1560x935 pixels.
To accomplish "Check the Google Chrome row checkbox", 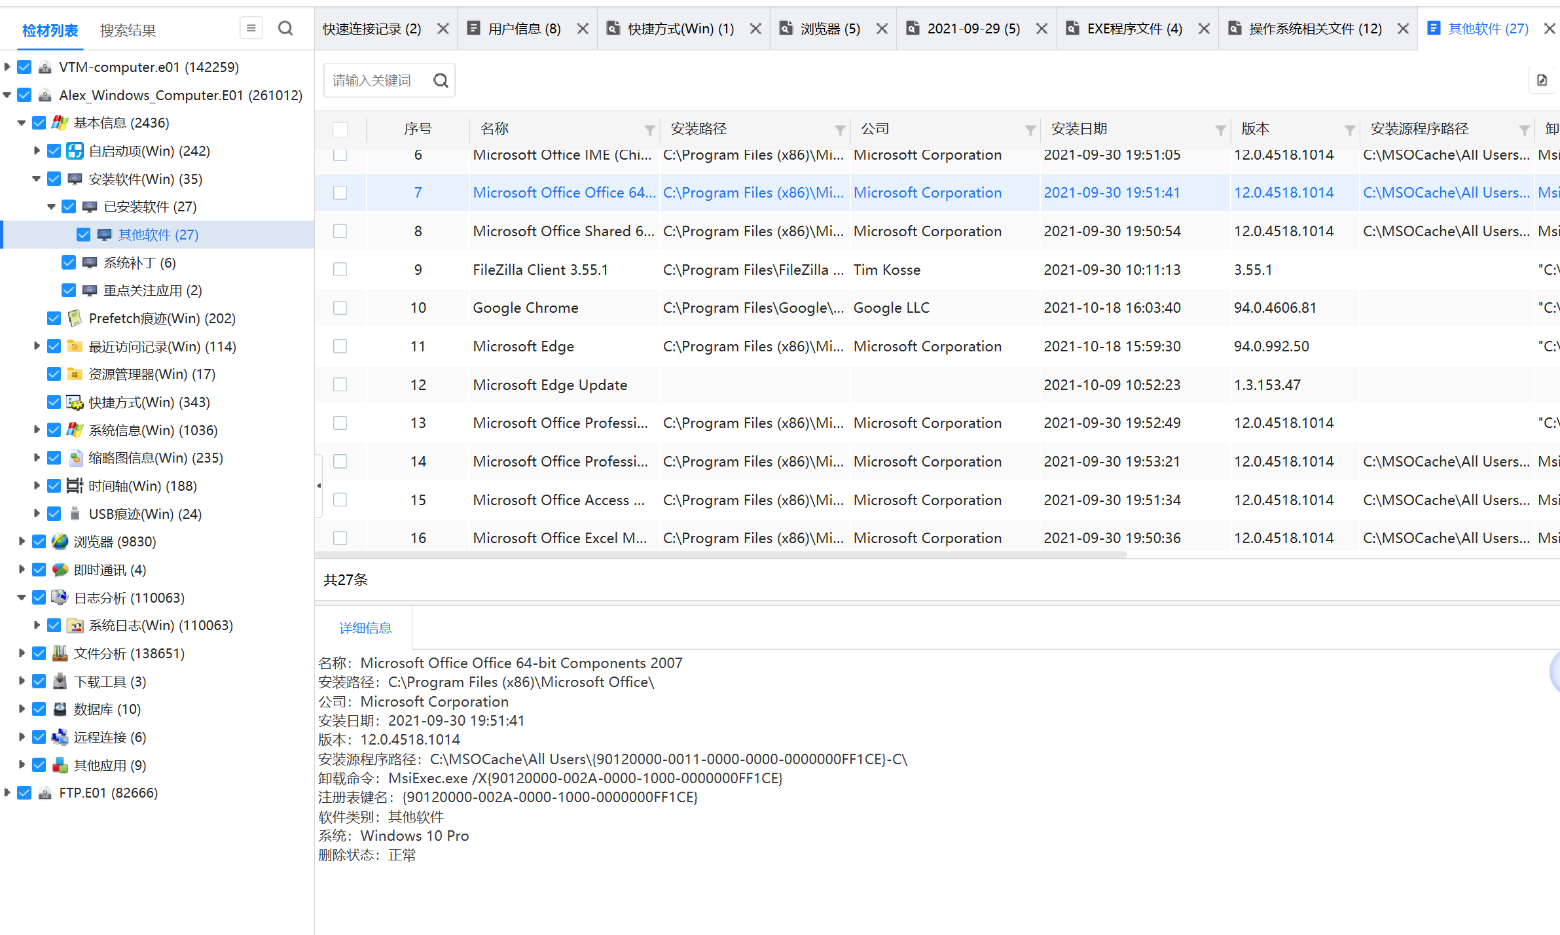I will pyautogui.click(x=340, y=308).
